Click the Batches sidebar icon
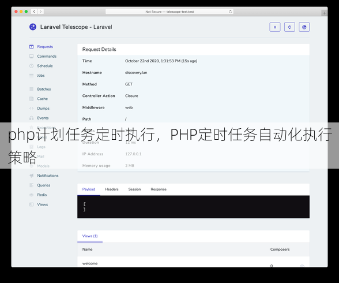Viewport: 339px width, 283px height. tap(31, 89)
